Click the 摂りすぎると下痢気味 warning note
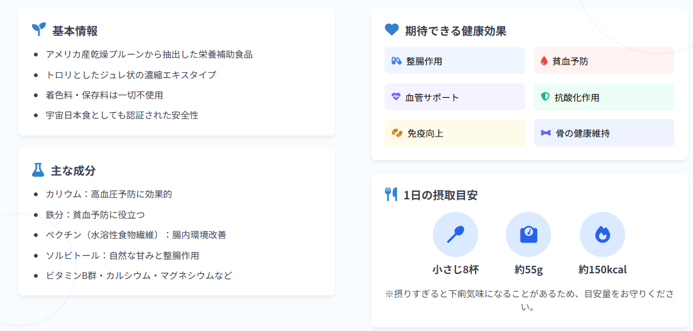The width and height of the screenshot is (693, 331). tap(529, 300)
